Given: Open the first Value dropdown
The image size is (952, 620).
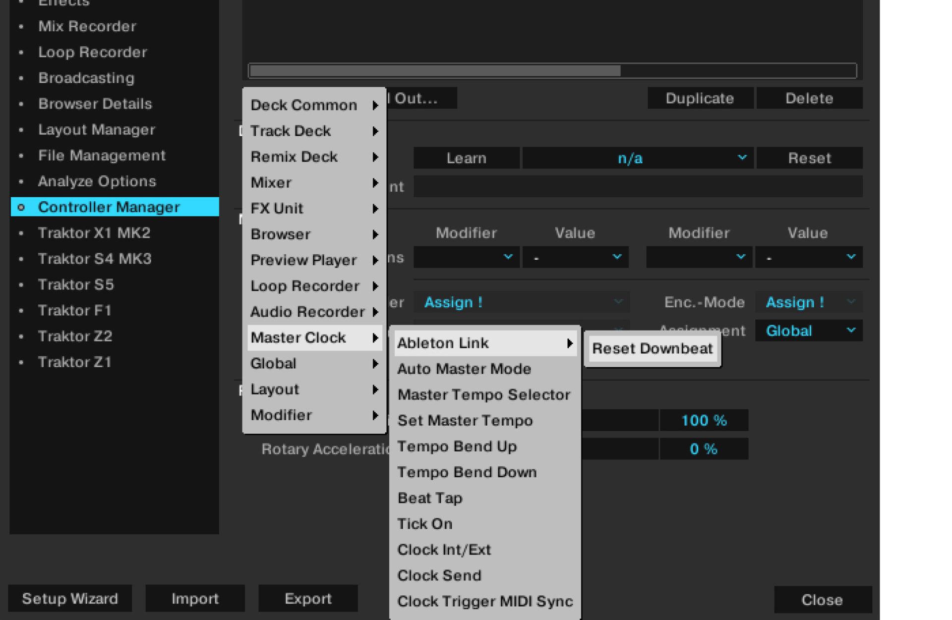Looking at the screenshot, I should 576,257.
